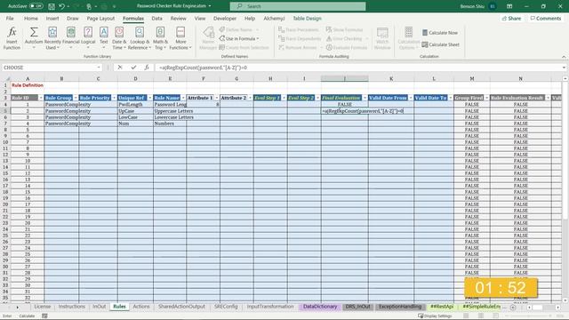Click the fx icon in formula bar
This screenshot has width=569, height=320.
coord(147,68)
